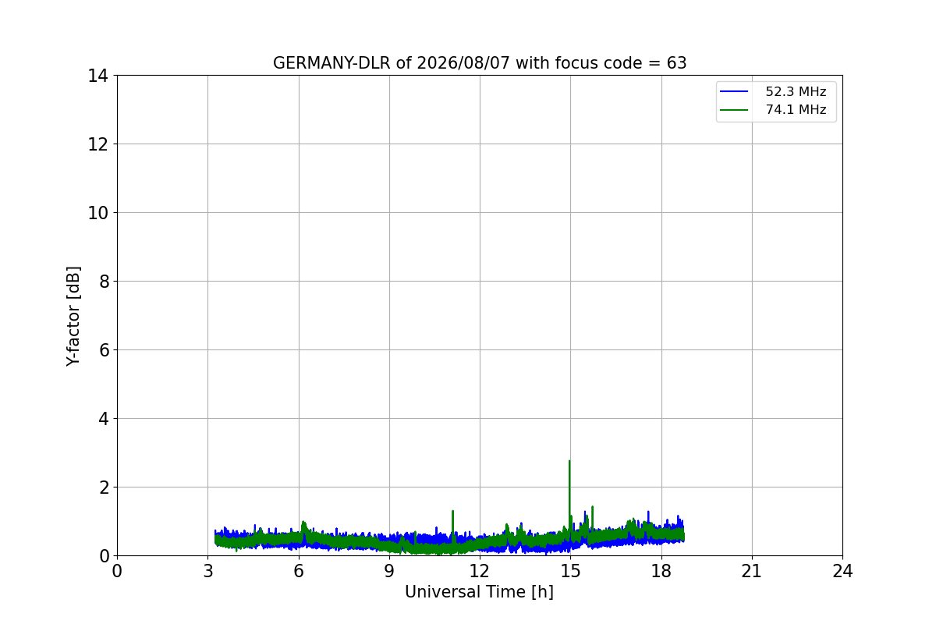Click the Universal Time [h] axis label
This screenshot has width=936, height=624.
click(479, 592)
